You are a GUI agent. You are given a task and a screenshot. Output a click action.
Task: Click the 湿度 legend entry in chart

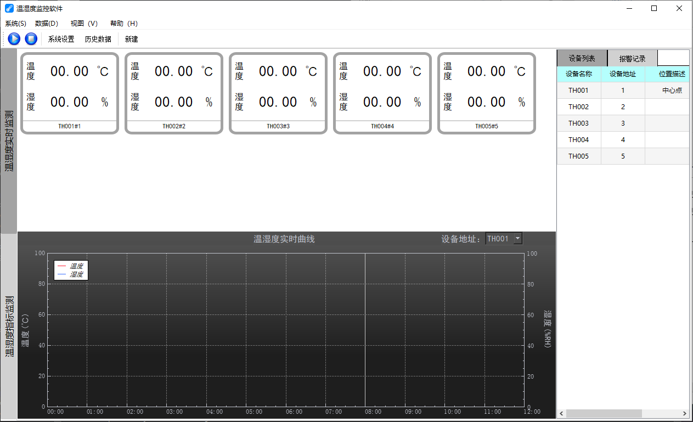(x=71, y=274)
